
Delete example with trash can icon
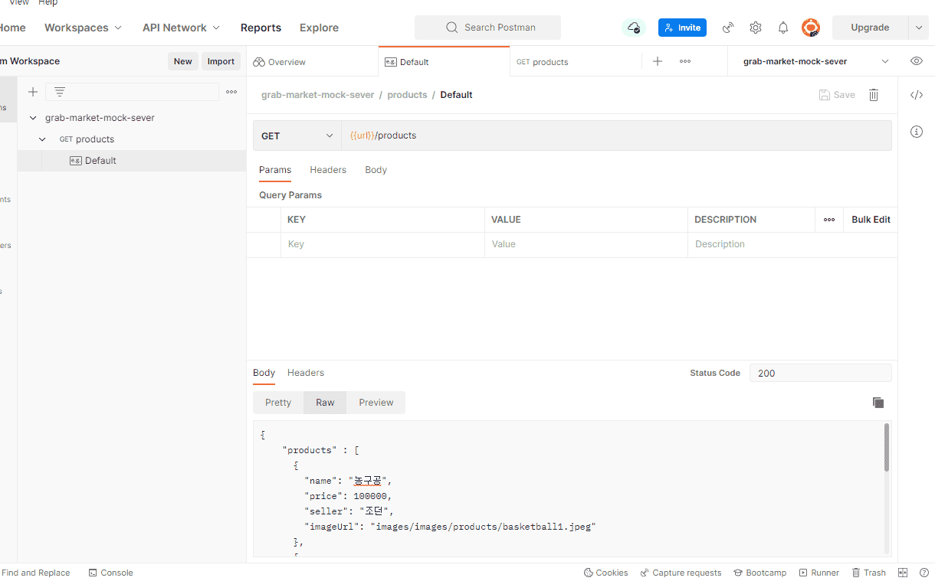coord(874,95)
